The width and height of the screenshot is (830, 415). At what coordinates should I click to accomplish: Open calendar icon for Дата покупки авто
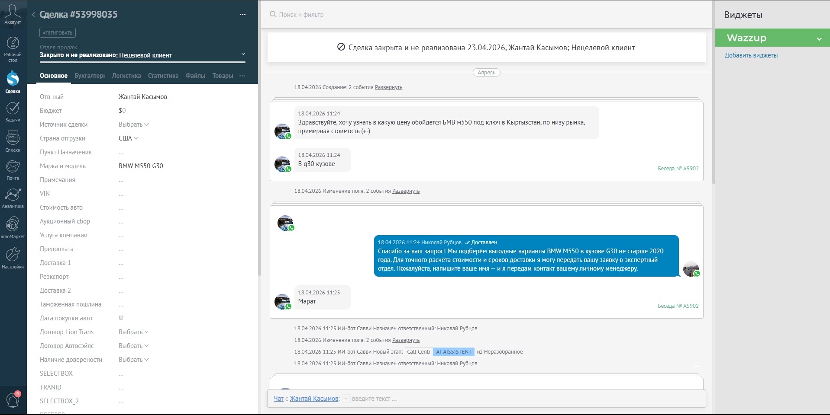click(121, 318)
